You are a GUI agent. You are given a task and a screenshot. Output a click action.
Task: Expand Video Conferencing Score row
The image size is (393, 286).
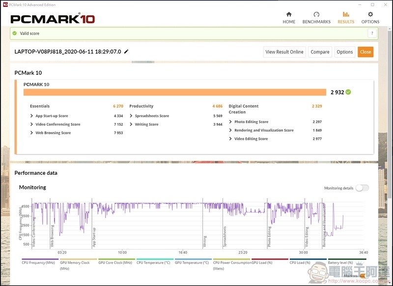coord(32,125)
